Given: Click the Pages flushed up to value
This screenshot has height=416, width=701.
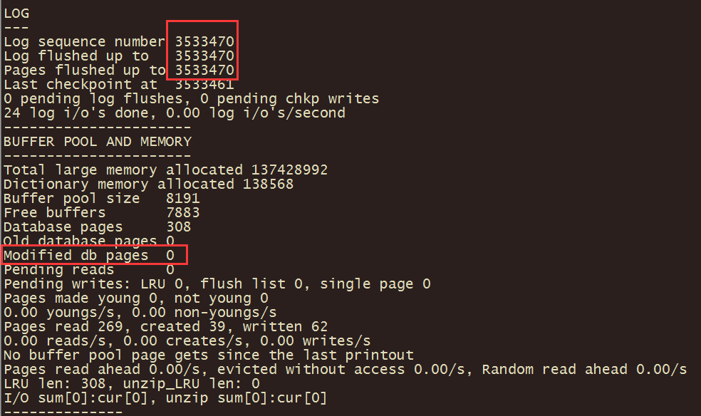Looking at the screenshot, I should click(204, 70).
